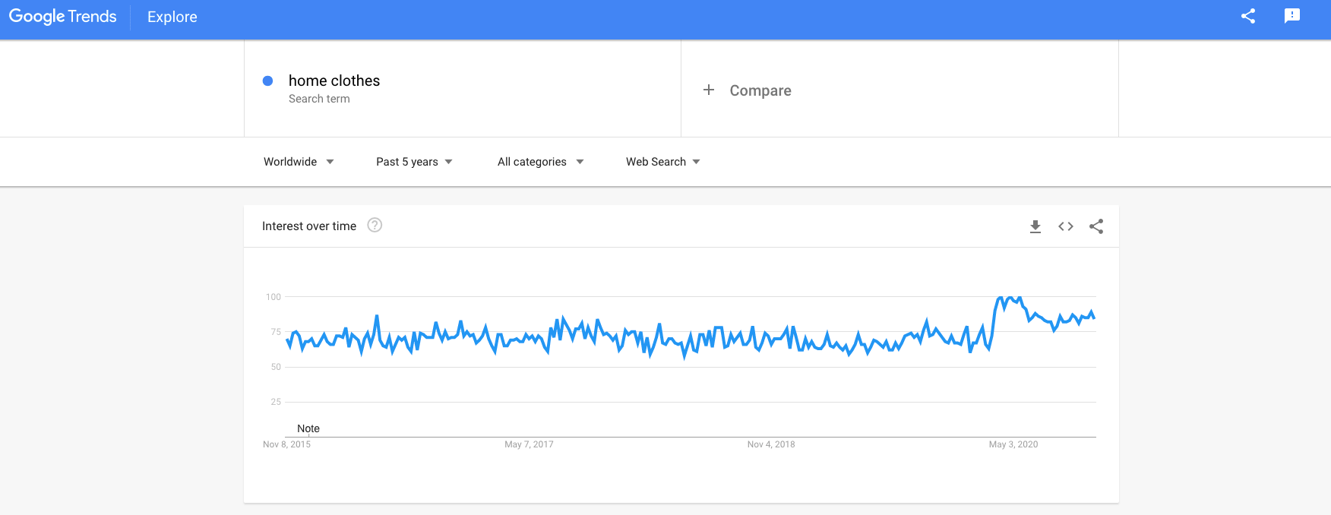Download the Interest over time CSV

[x=1035, y=226]
